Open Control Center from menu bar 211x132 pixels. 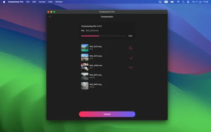pyautogui.click(x=188, y=2)
